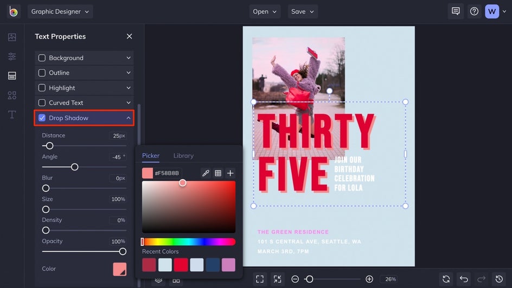Uncheck the Drop Shadow checkbox

pyautogui.click(x=42, y=117)
